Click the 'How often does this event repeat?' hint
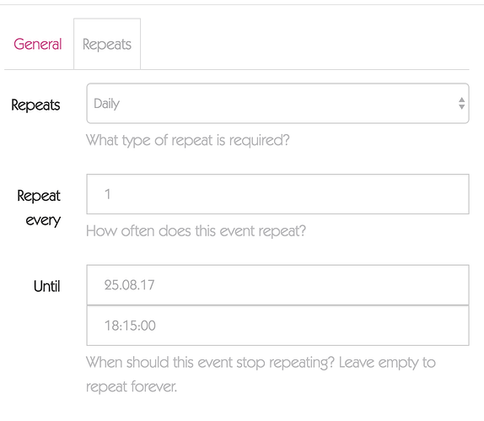 click(x=196, y=231)
